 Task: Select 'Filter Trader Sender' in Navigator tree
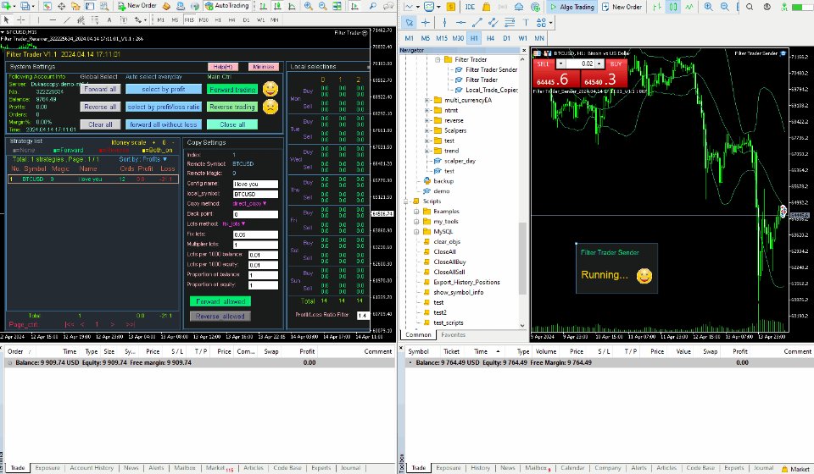point(491,69)
